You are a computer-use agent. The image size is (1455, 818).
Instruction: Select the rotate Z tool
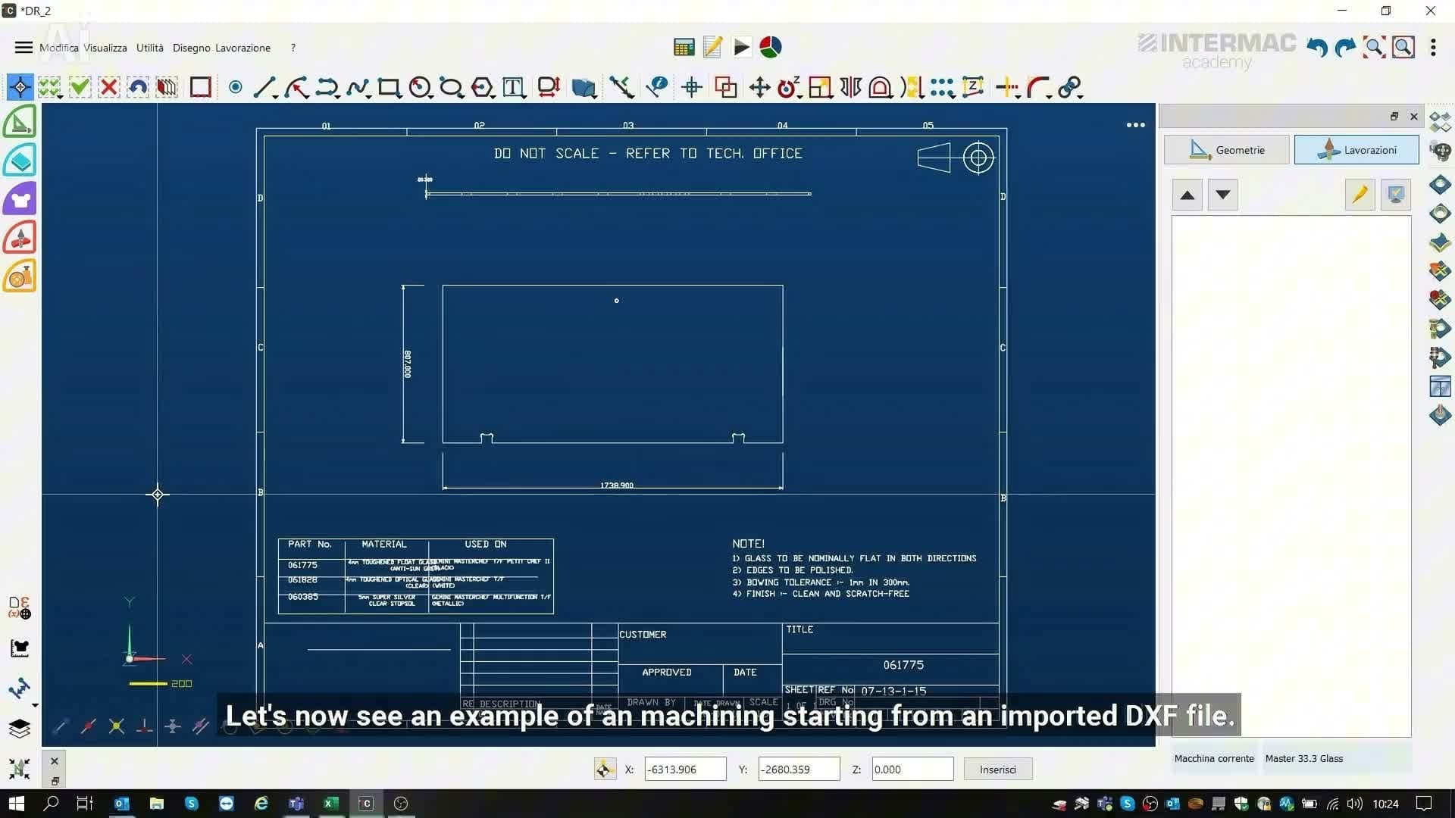click(790, 87)
